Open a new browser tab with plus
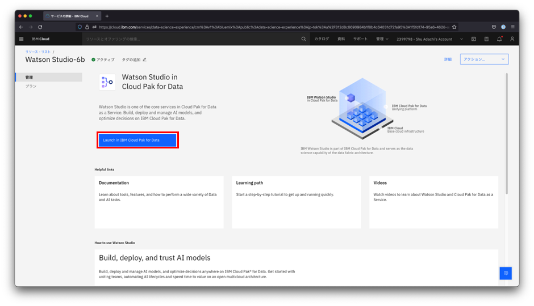Image resolution: width=534 pixels, height=306 pixels. click(x=107, y=16)
